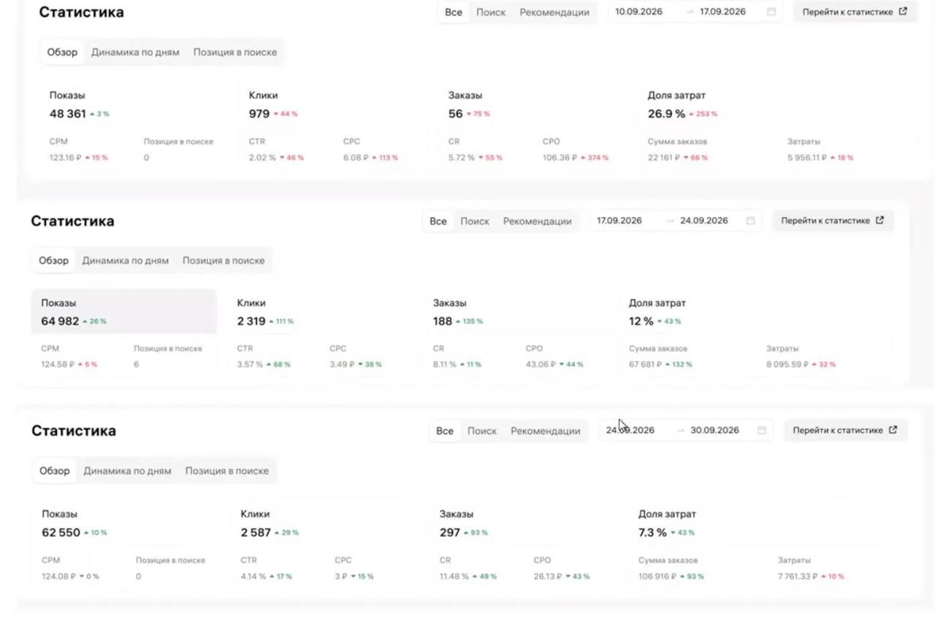Switch to Поиск in the 17.09–24.09 panel

click(x=475, y=221)
